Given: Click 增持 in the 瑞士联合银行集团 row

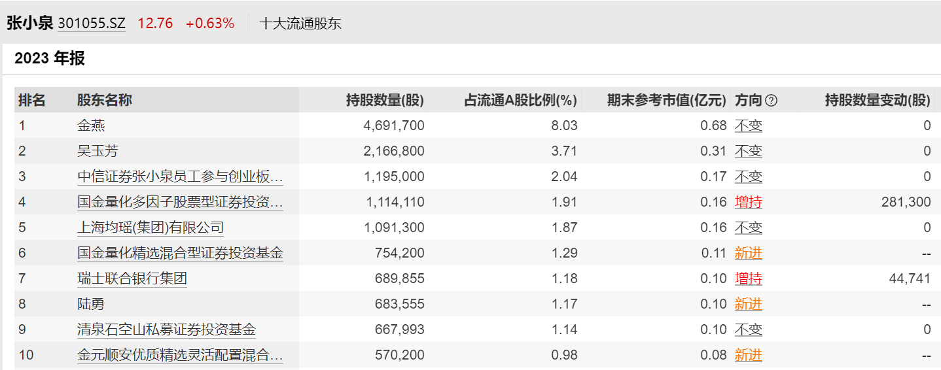Looking at the screenshot, I should pos(748,278).
